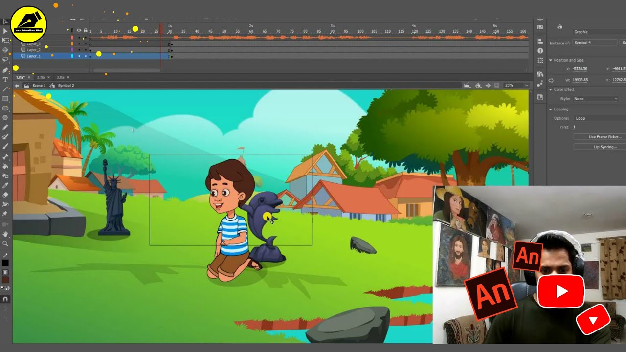Toggle lock dot for Layer_3
The height and width of the screenshot is (352, 626).
86,44
